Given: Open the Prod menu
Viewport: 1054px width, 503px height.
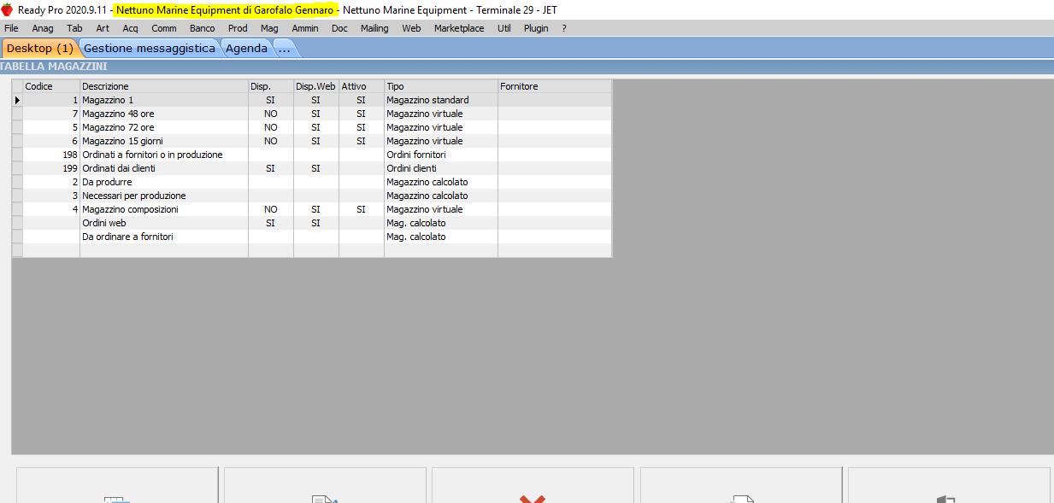Looking at the screenshot, I should (x=238, y=28).
